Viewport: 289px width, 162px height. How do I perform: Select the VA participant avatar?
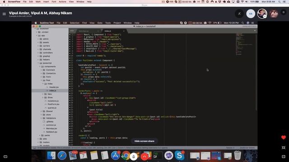[251, 13]
